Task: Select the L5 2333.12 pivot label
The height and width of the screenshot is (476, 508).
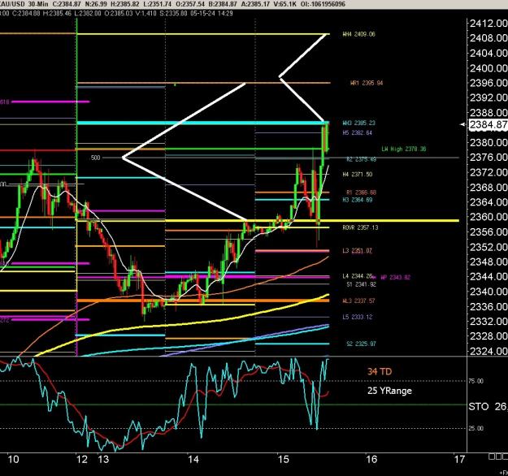Action: coord(358,317)
